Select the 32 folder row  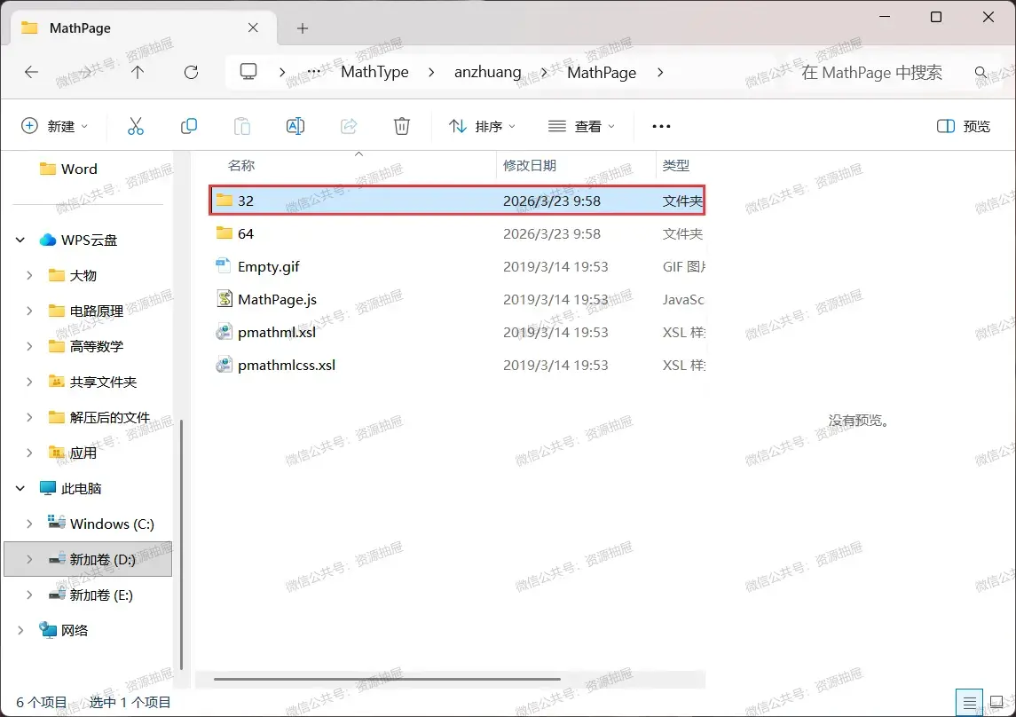pos(457,201)
